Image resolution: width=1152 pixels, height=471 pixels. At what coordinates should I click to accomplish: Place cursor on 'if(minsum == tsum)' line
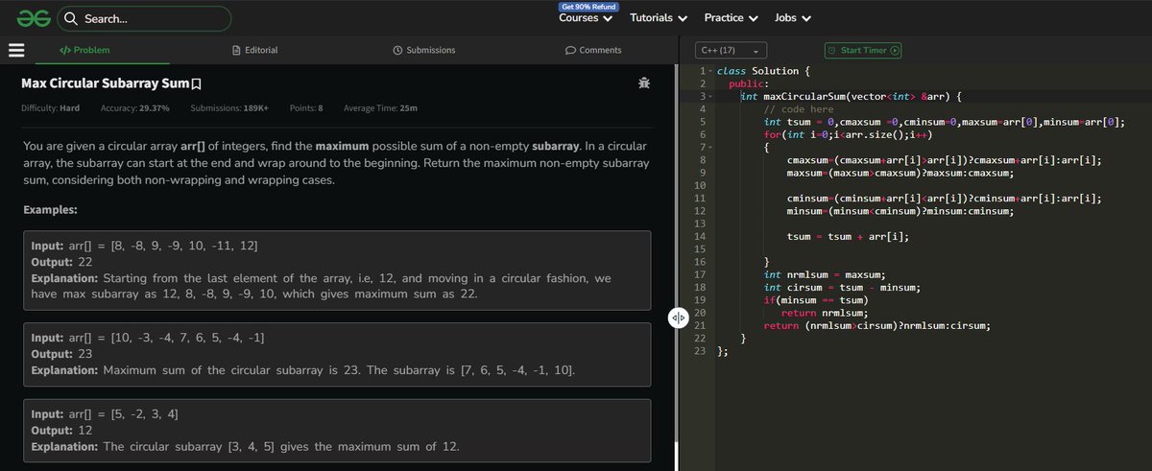coord(815,299)
